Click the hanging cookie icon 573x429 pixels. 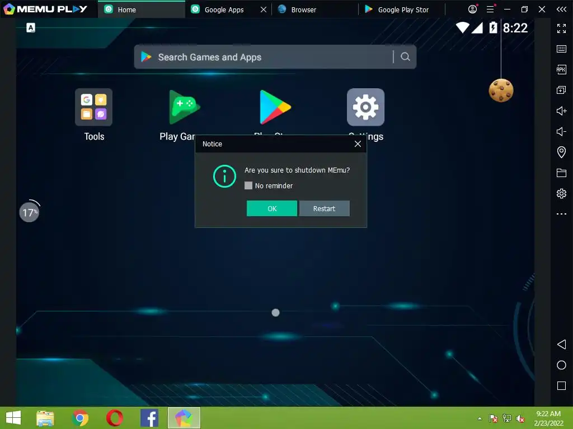[x=501, y=90]
